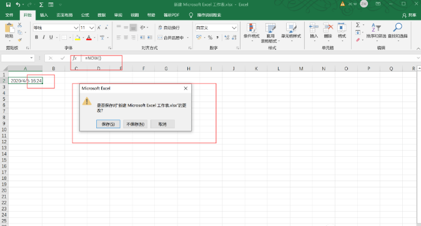Click Cancel (取消) in the dialog
Screen dimensions: 421x226
coord(162,124)
